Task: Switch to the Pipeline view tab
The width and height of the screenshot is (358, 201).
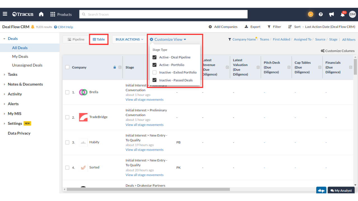Action: [x=76, y=39]
